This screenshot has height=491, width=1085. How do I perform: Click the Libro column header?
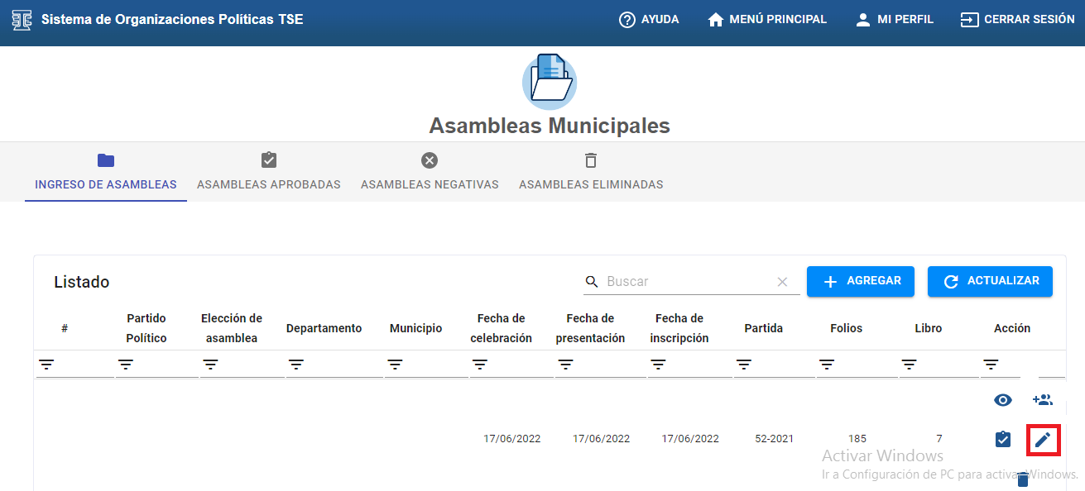coord(929,328)
